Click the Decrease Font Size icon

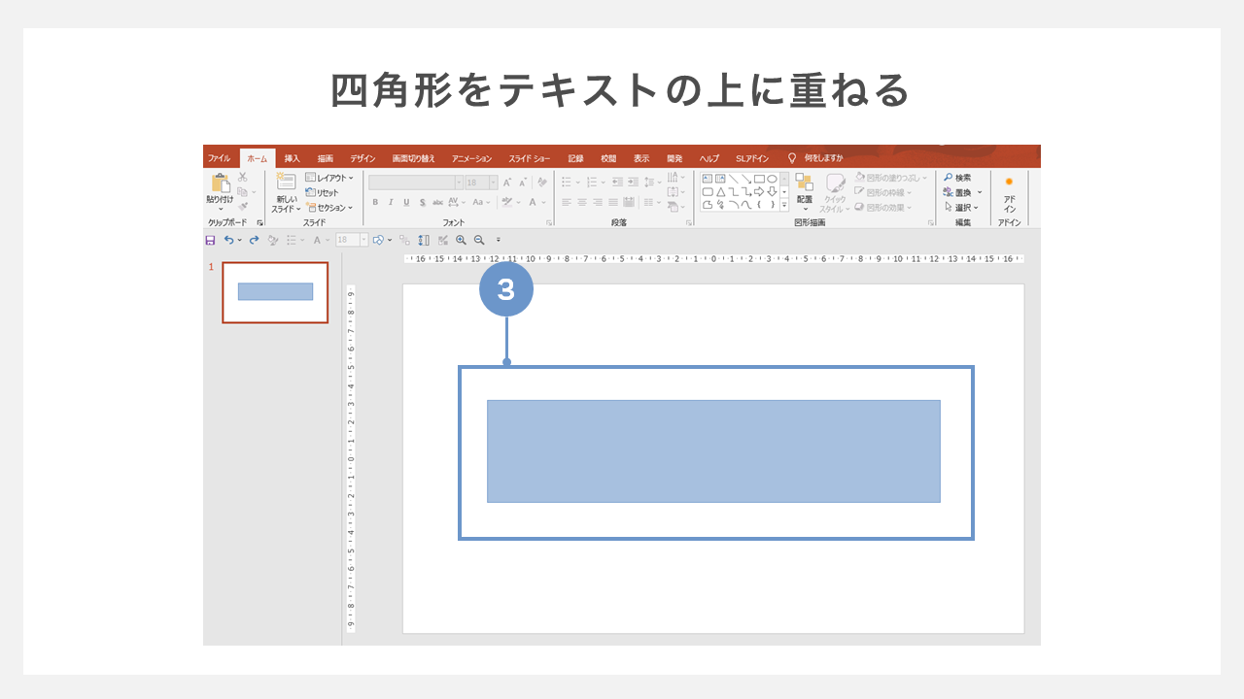click(523, 183)
